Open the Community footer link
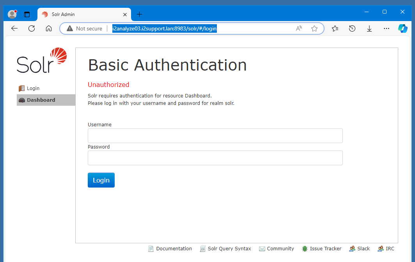 (x=280, y=249)
